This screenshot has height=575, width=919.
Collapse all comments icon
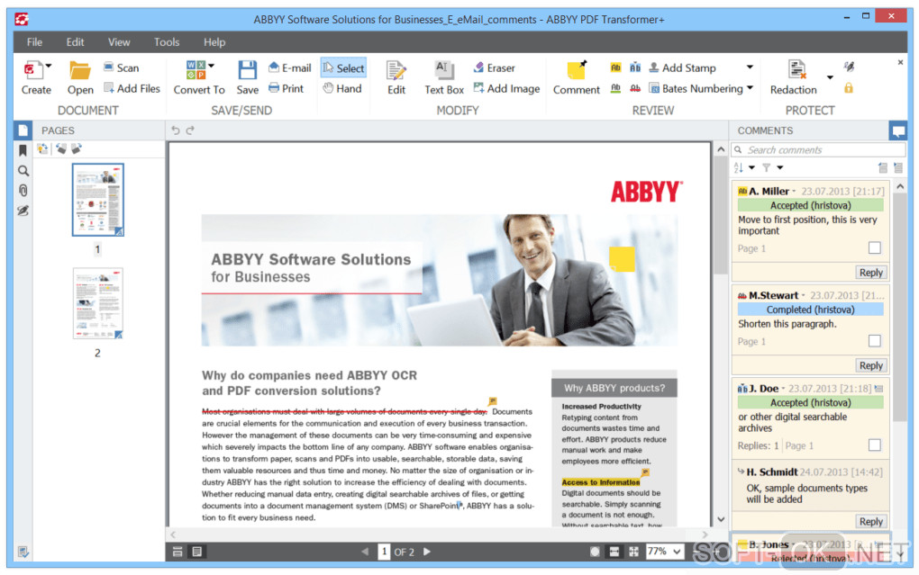[883, 168]
